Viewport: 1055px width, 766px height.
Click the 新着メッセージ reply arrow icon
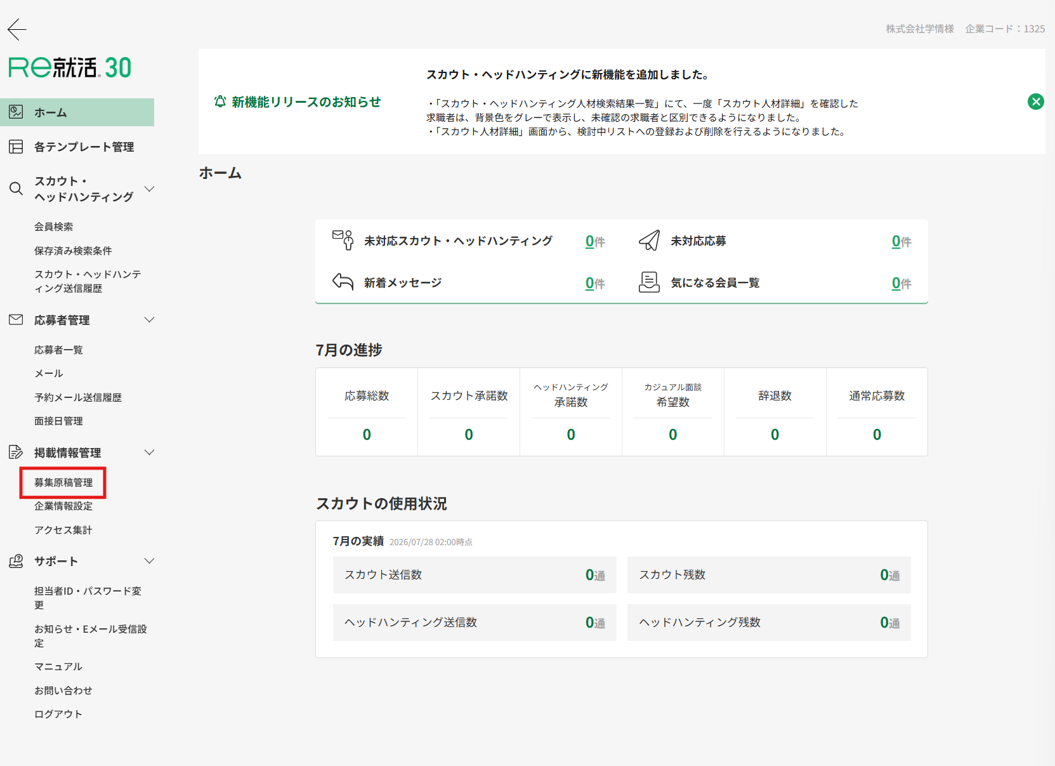point(343,282)
